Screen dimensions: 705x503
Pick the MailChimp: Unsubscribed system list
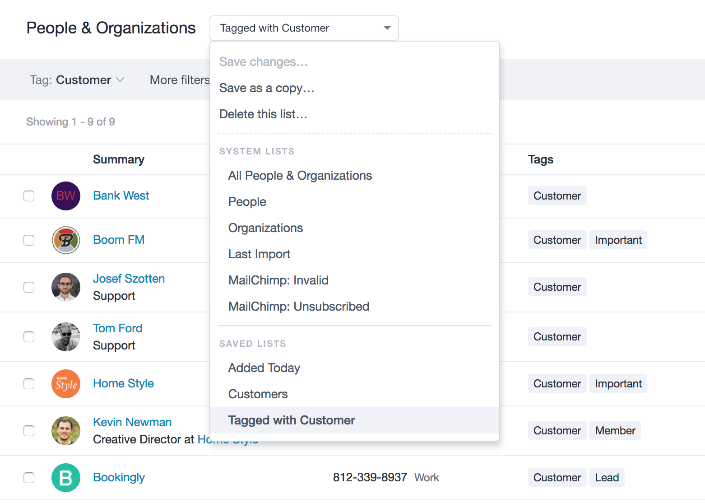click(x=299, y=307)
